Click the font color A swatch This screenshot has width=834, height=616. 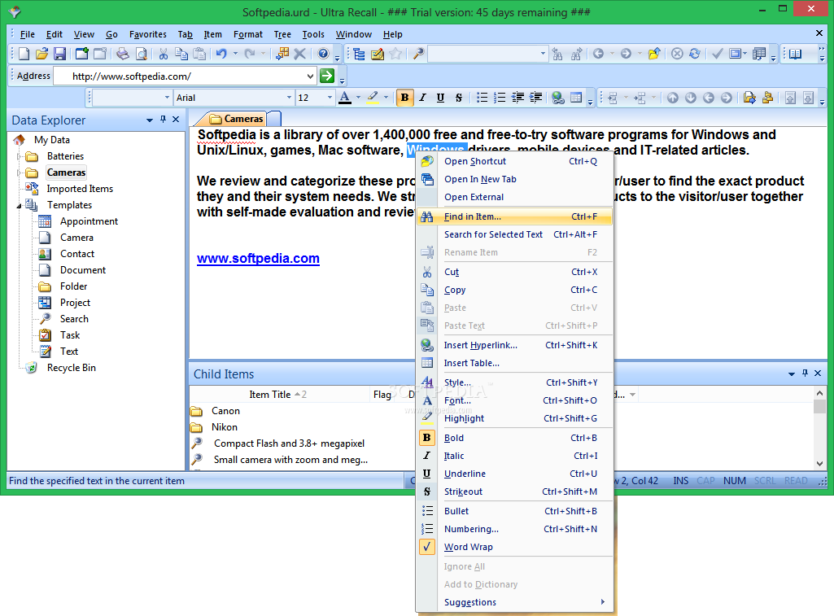point(345,98)
